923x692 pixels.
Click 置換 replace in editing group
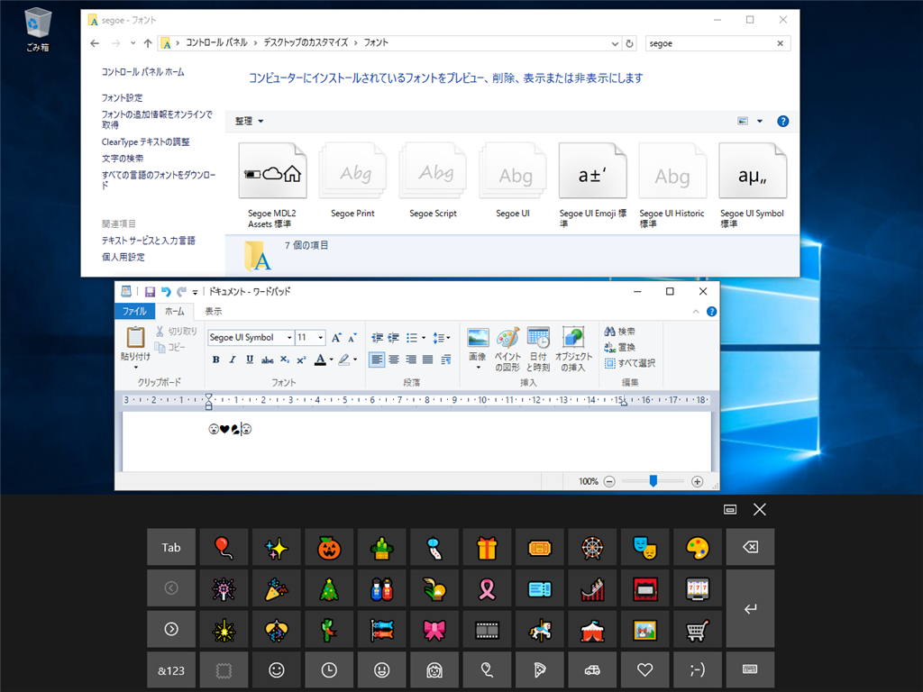[x=620, y=347]
